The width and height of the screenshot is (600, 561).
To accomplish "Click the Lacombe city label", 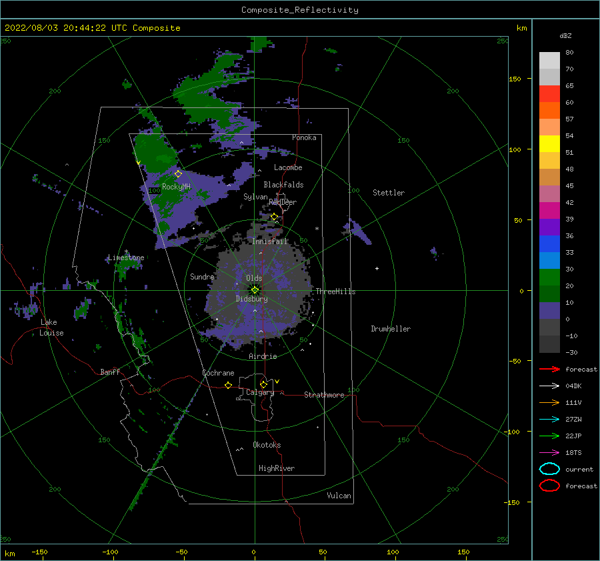I will 288,167.
